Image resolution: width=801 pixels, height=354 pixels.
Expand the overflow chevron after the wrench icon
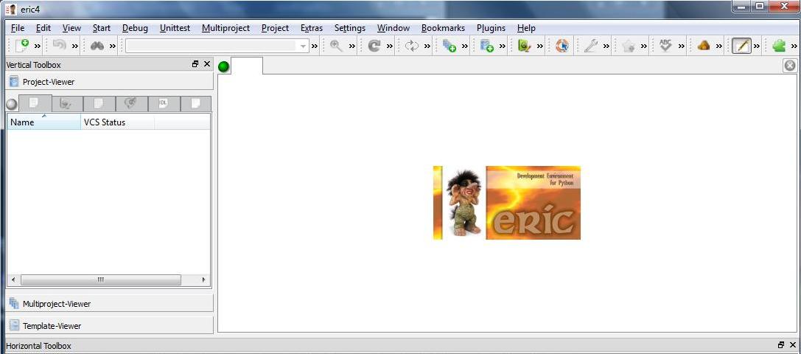point(606,46)
